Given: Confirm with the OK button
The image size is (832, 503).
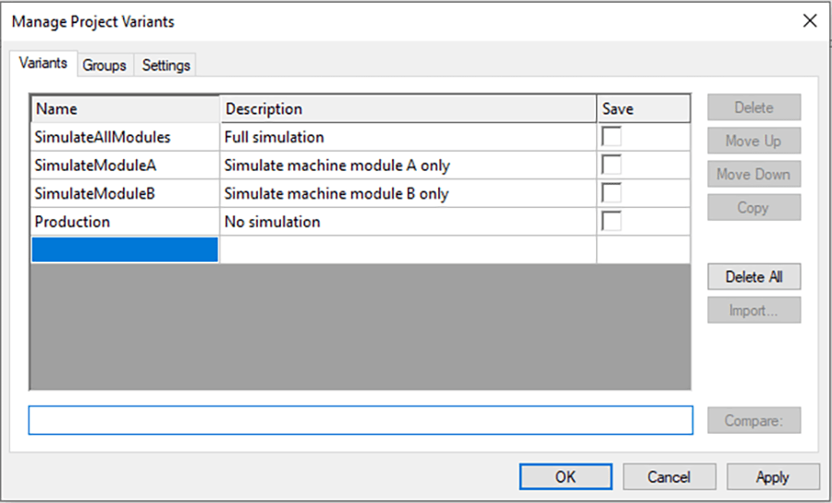Looking at the screenshot, I should tap(566, 476).
